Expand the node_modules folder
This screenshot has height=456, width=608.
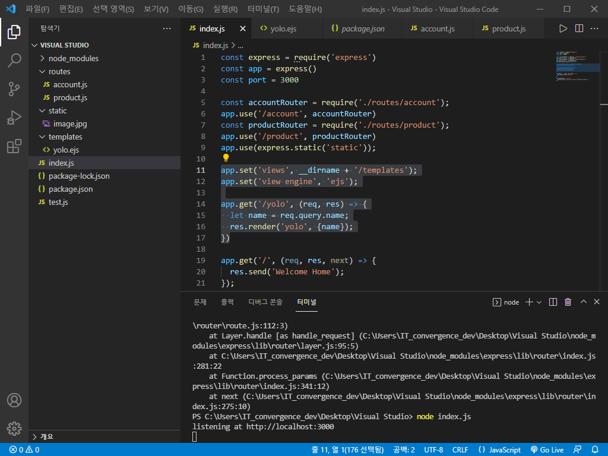pyautogui.click(x=73, y=58)
